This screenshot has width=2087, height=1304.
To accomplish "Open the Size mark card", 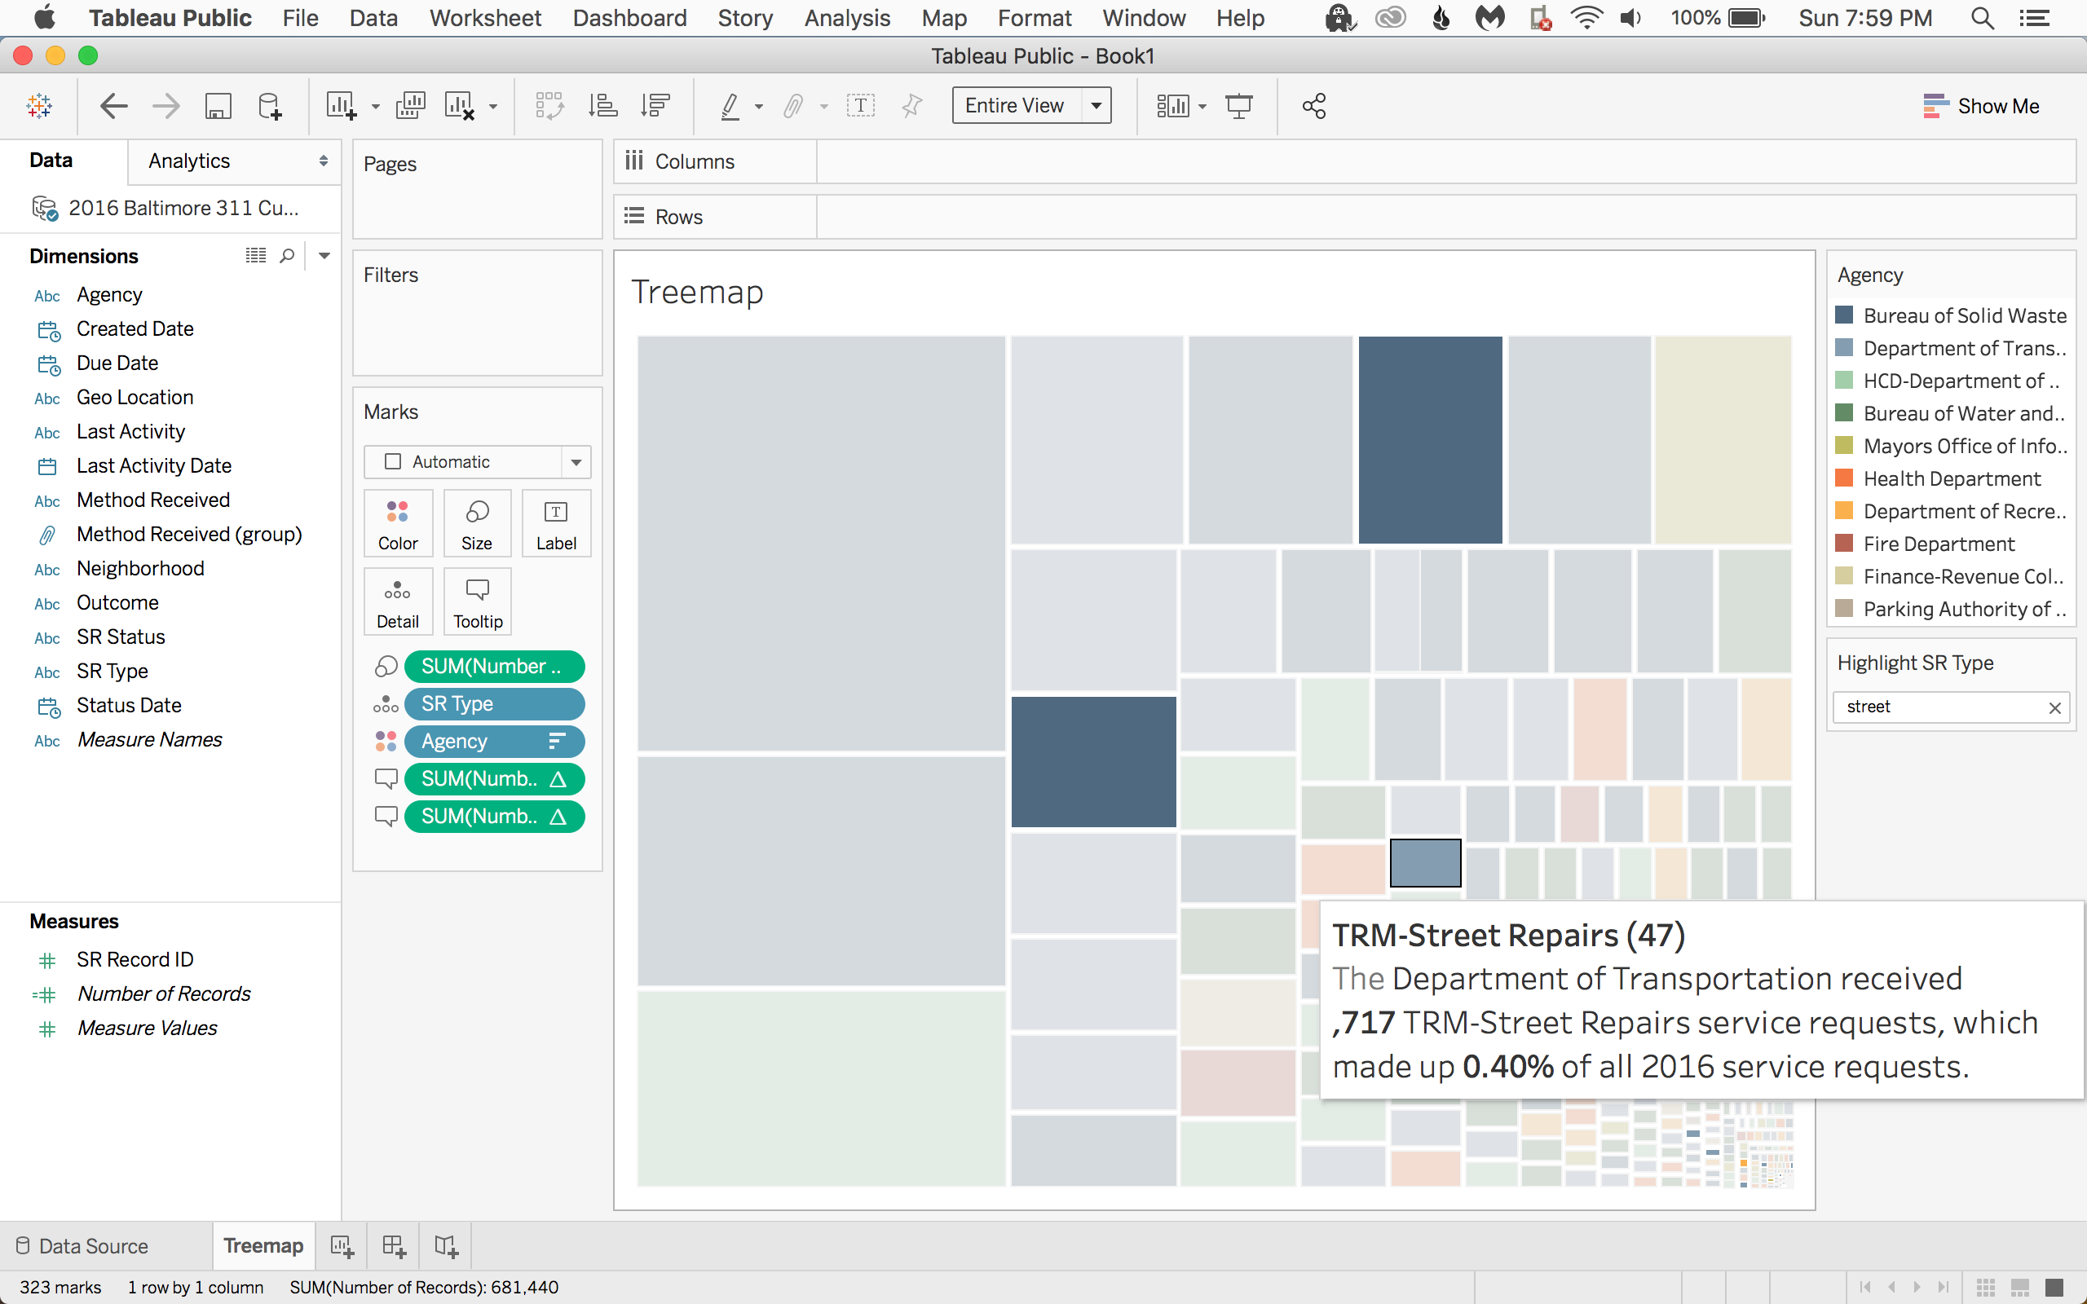I will [477, 523].
